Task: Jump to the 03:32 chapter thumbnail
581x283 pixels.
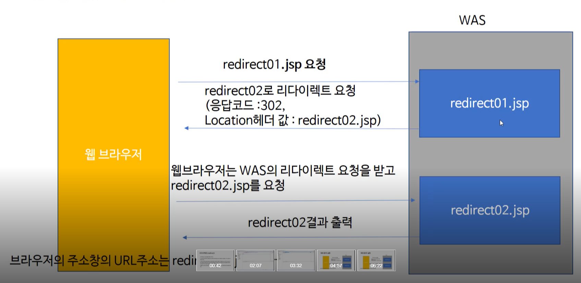Action: coord(296,260)
